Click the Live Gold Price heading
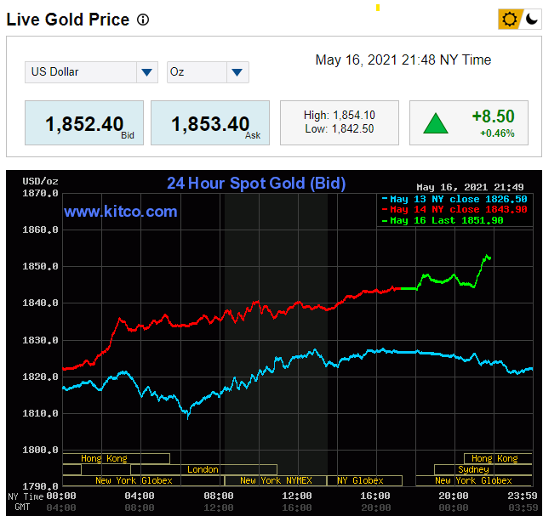The height and width of the screenshot is (516, 543). pos(68,20)
